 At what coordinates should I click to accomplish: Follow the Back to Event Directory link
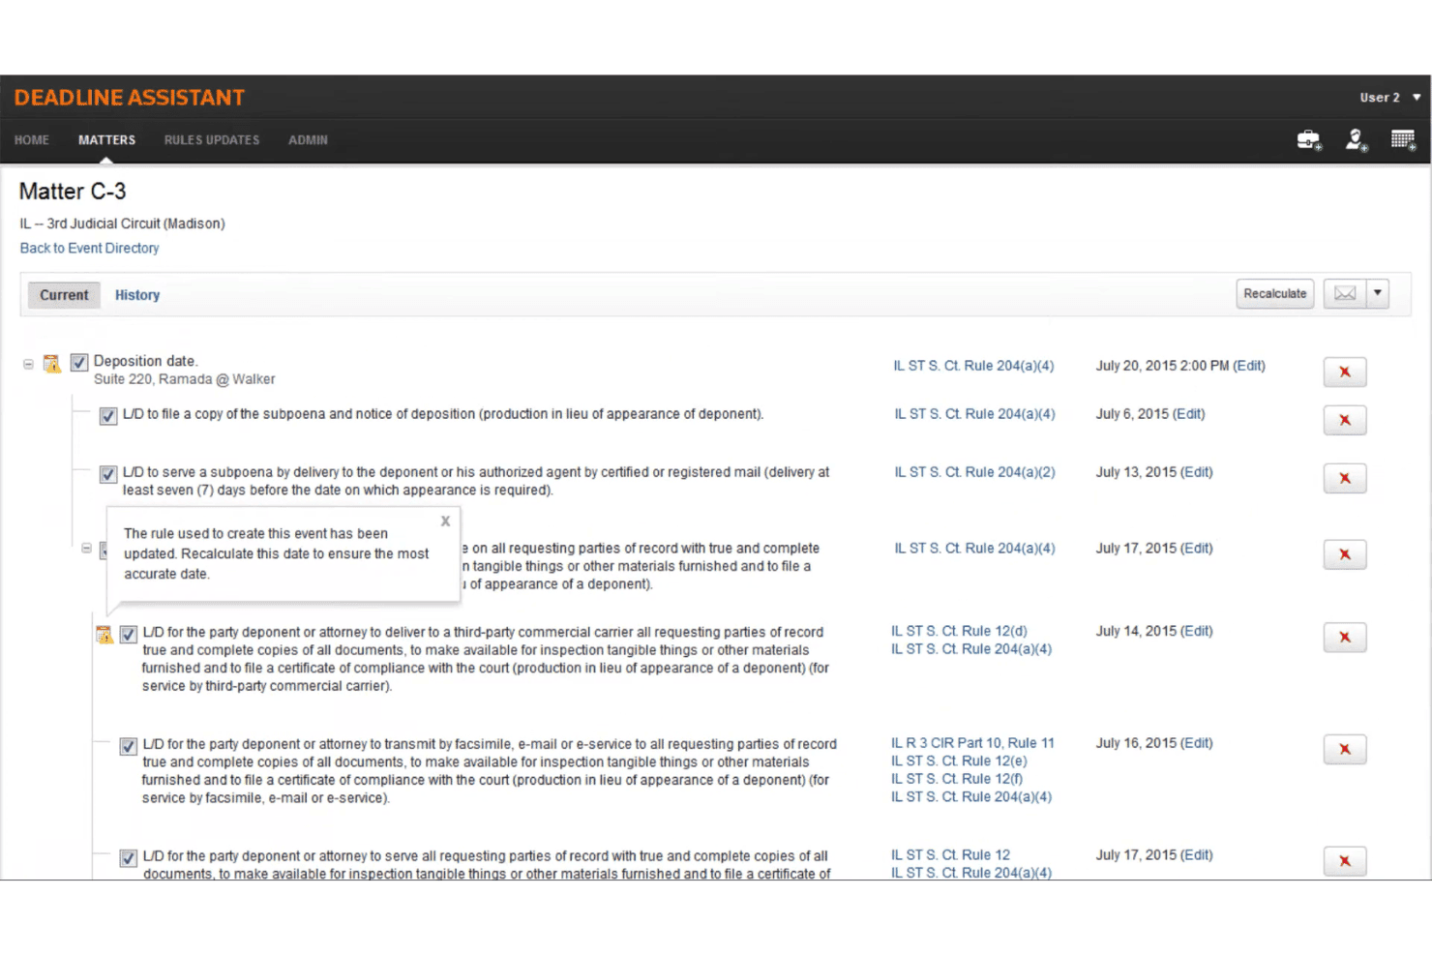coord(90,249)
